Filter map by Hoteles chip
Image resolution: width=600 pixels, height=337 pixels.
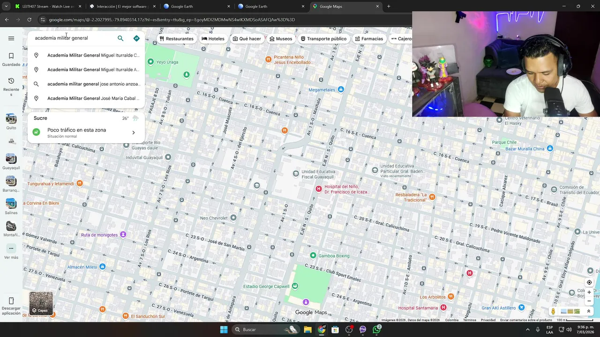[213, 39]
